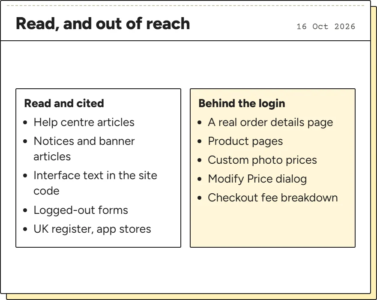Select 'Interface text in the site code'

(x=95, y=183)
